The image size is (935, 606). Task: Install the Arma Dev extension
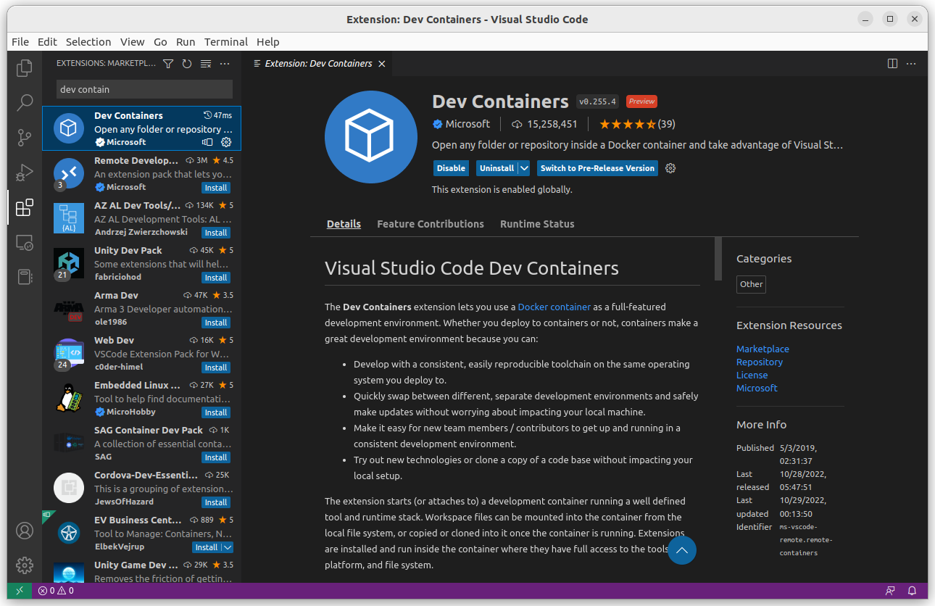pyautogui.click(x=216, y=323)
